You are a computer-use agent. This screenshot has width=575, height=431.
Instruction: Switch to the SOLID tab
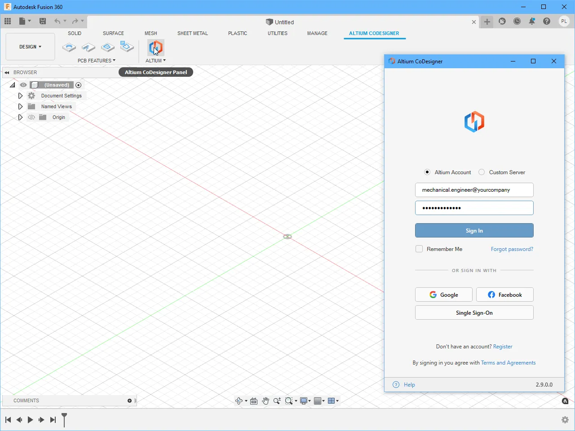pos(75,33)
